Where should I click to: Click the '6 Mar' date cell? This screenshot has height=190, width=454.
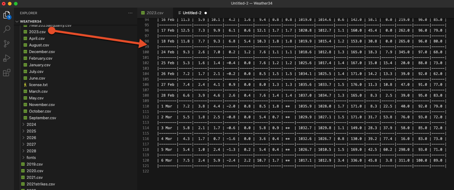[x=167, y=160]
